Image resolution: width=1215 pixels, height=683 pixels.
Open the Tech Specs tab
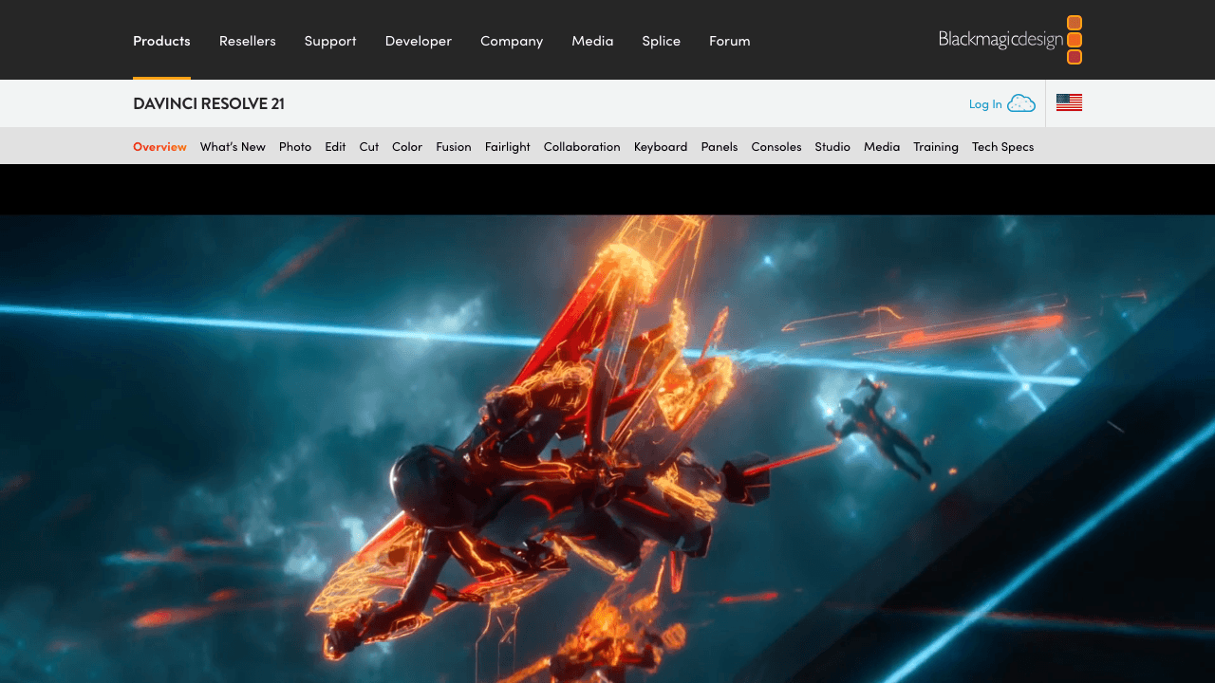pos(1002,147)
